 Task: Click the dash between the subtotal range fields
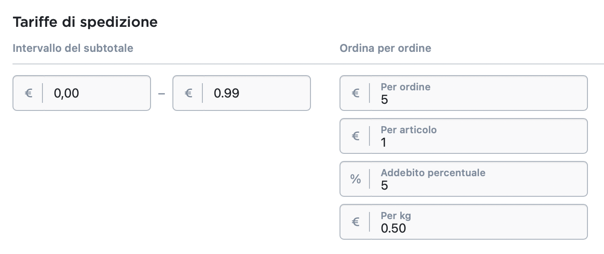[162, 93]
